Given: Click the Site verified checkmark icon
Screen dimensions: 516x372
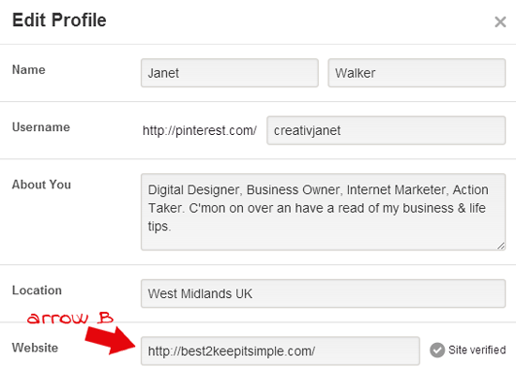Looking at the screenshot, I should click(437, 350).
